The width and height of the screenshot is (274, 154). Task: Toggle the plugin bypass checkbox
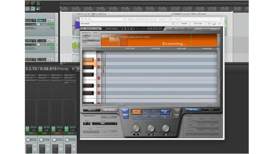tap(219, 24)
